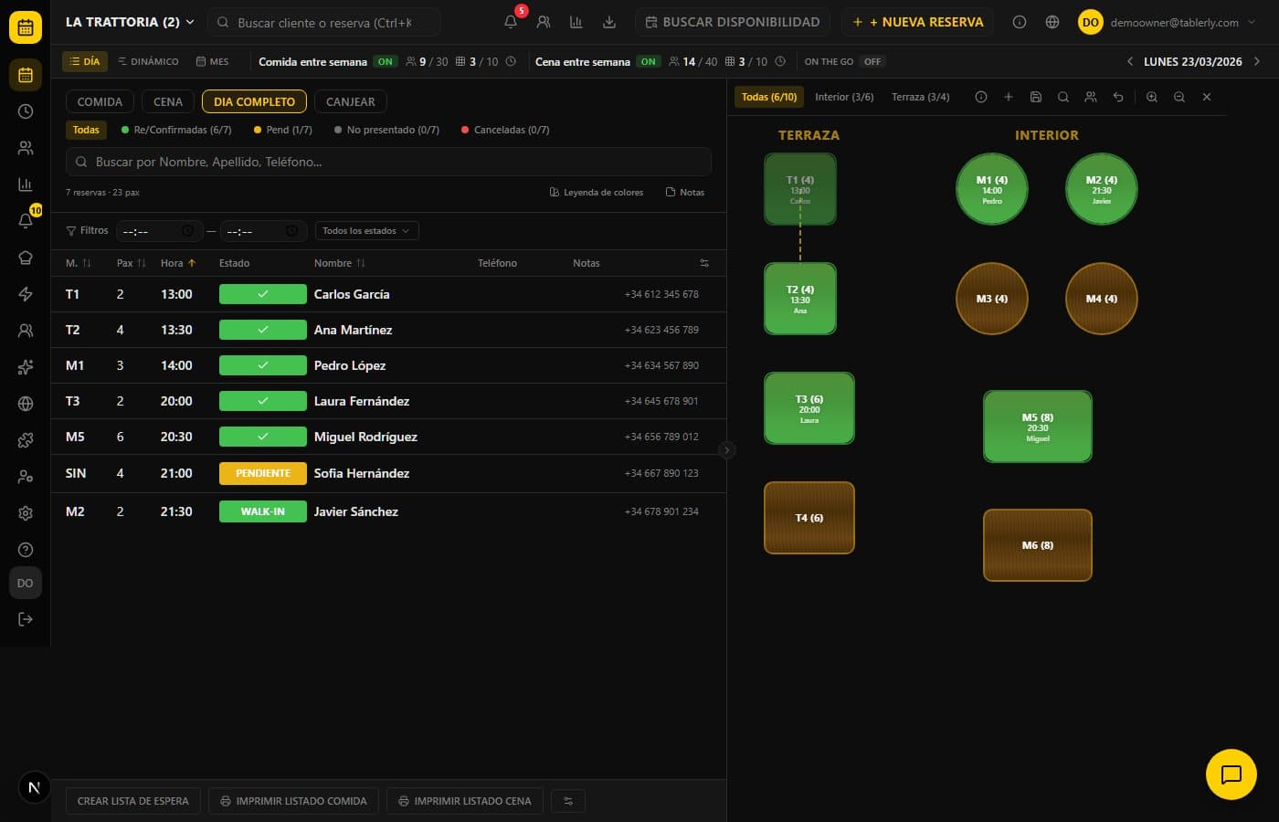Toggle Carlos García confirmed status button
Viewport: 1279px width, 822px height.
click(x=263, y=294)
